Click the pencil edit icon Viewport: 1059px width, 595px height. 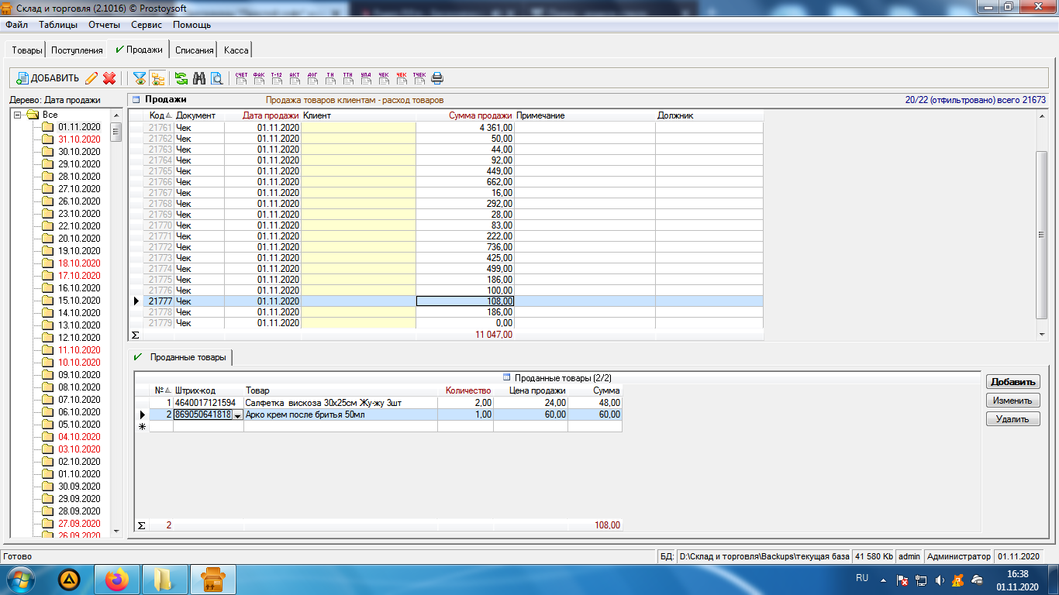point(91,78)
